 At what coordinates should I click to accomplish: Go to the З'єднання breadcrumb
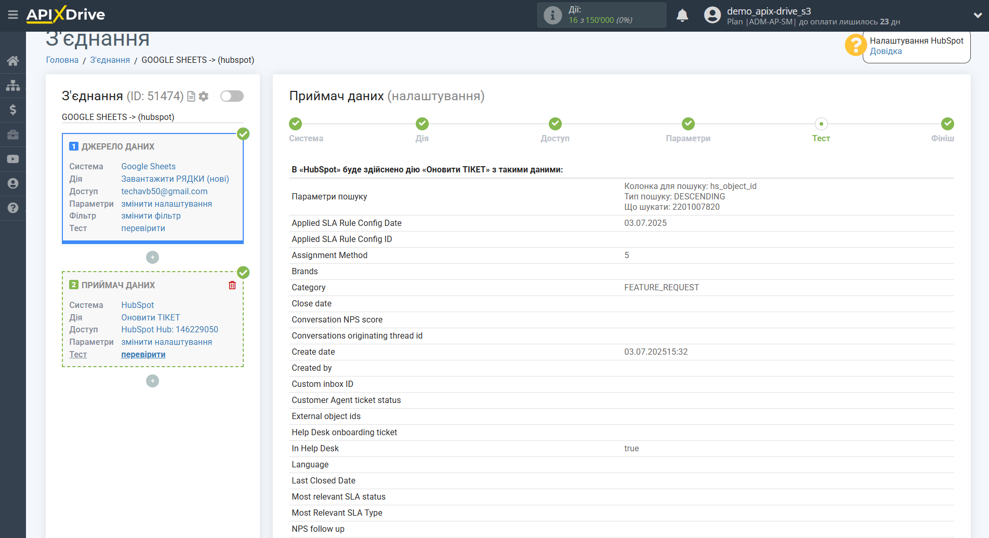110,60
